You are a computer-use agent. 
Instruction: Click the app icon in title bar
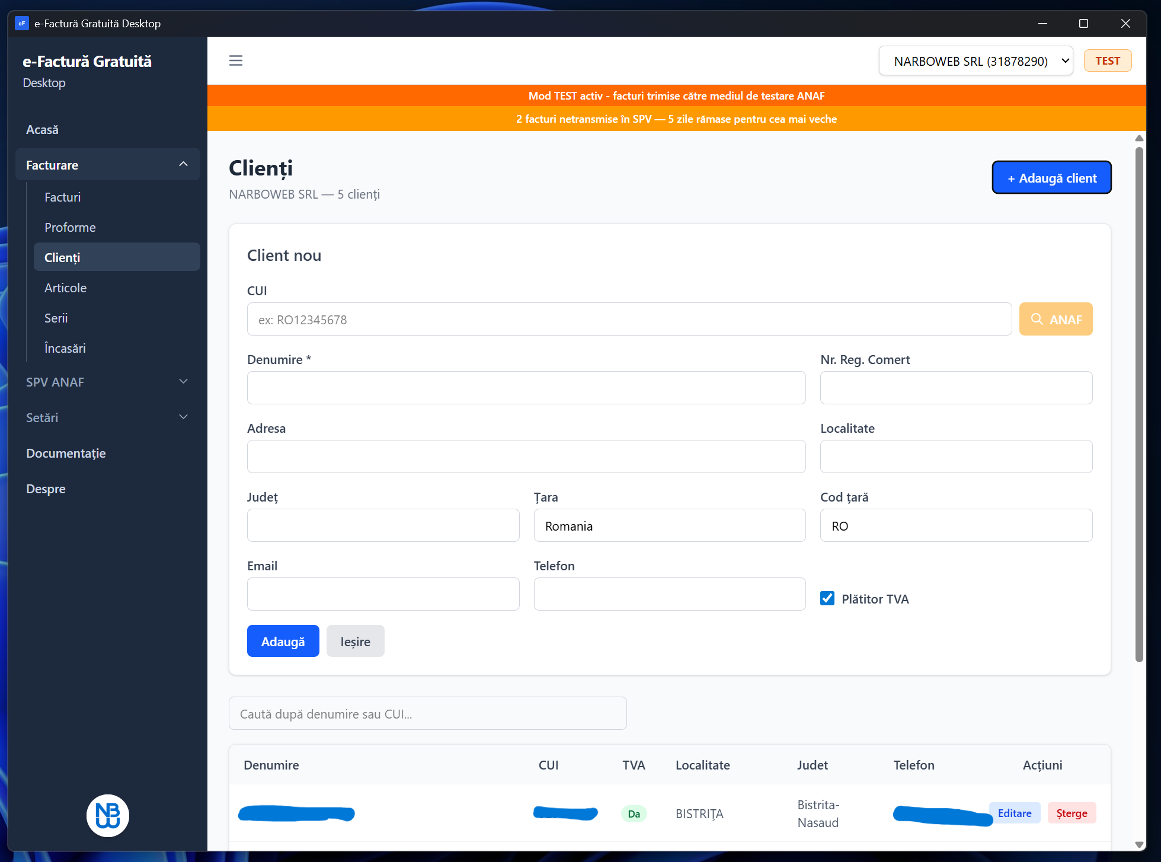[x=22, y=24]
